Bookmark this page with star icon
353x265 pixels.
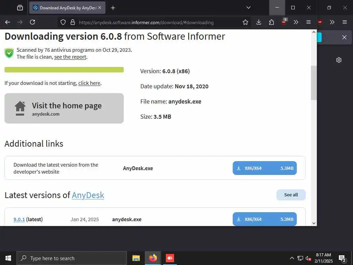[x=245, y=22]
